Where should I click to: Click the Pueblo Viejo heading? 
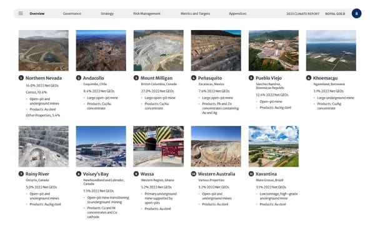[269, 78]
